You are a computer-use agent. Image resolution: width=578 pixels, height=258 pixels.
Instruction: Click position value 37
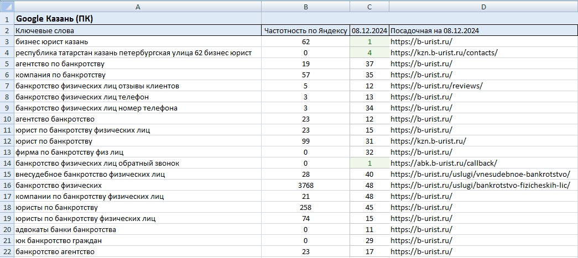[369, 64]
